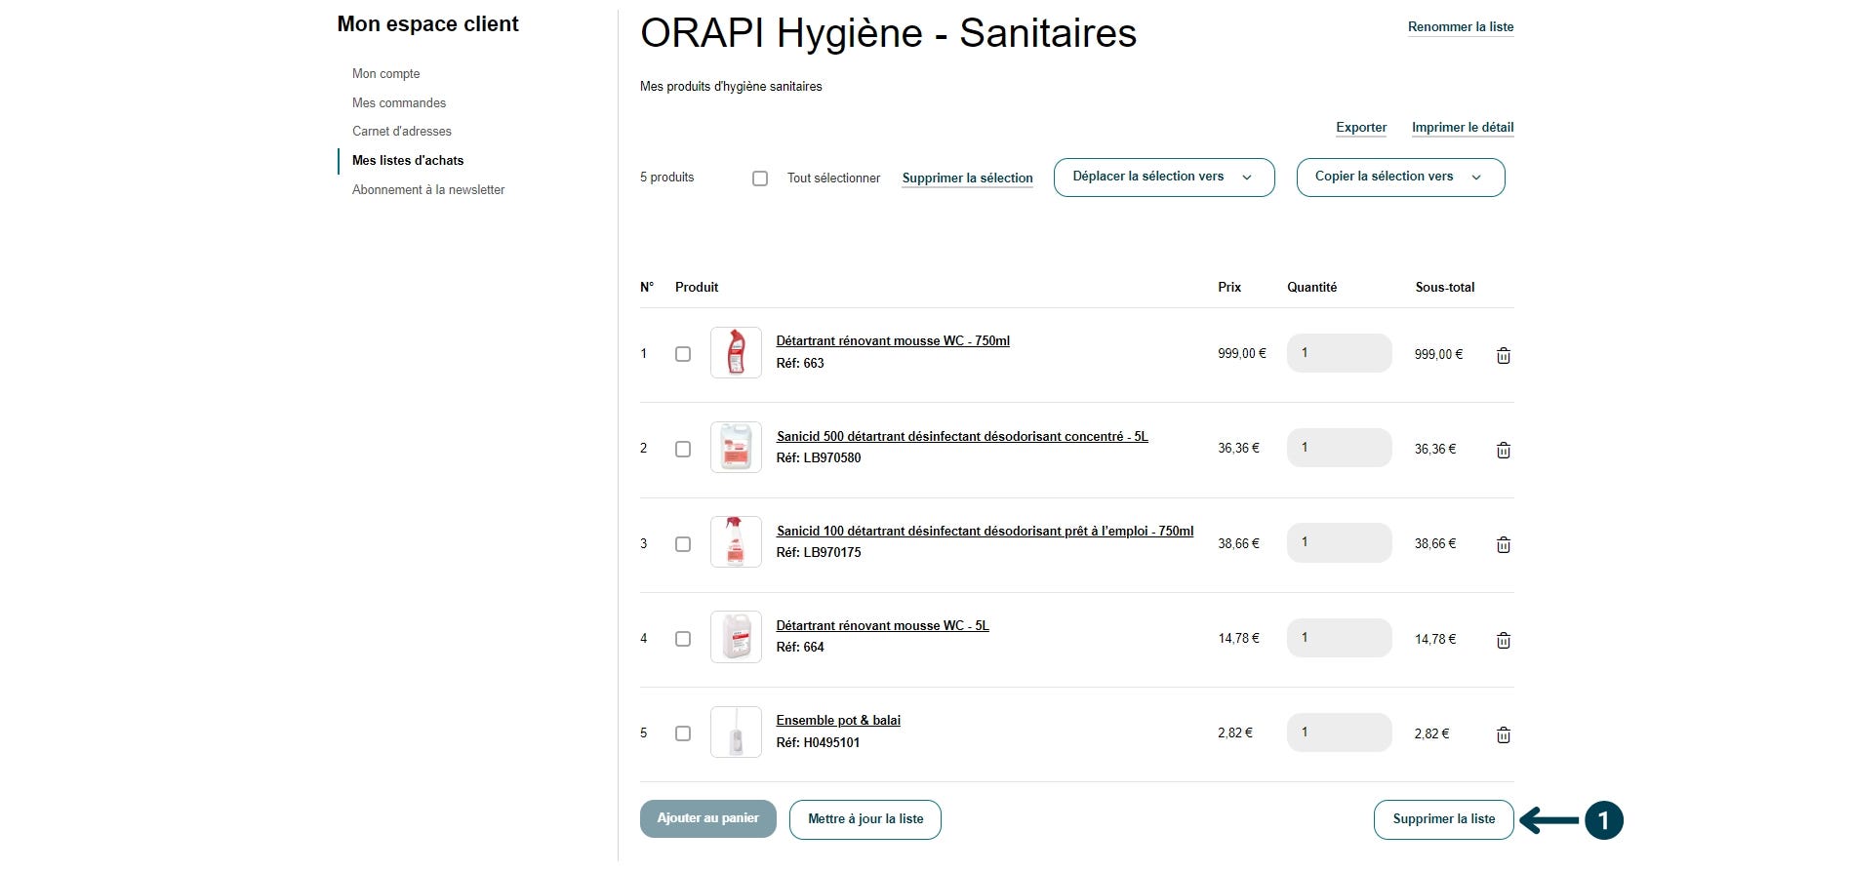This screenshot has height=871, width=1850.
Task: Click Supprimer la sélection link
Action: click(x=967, y=178)
